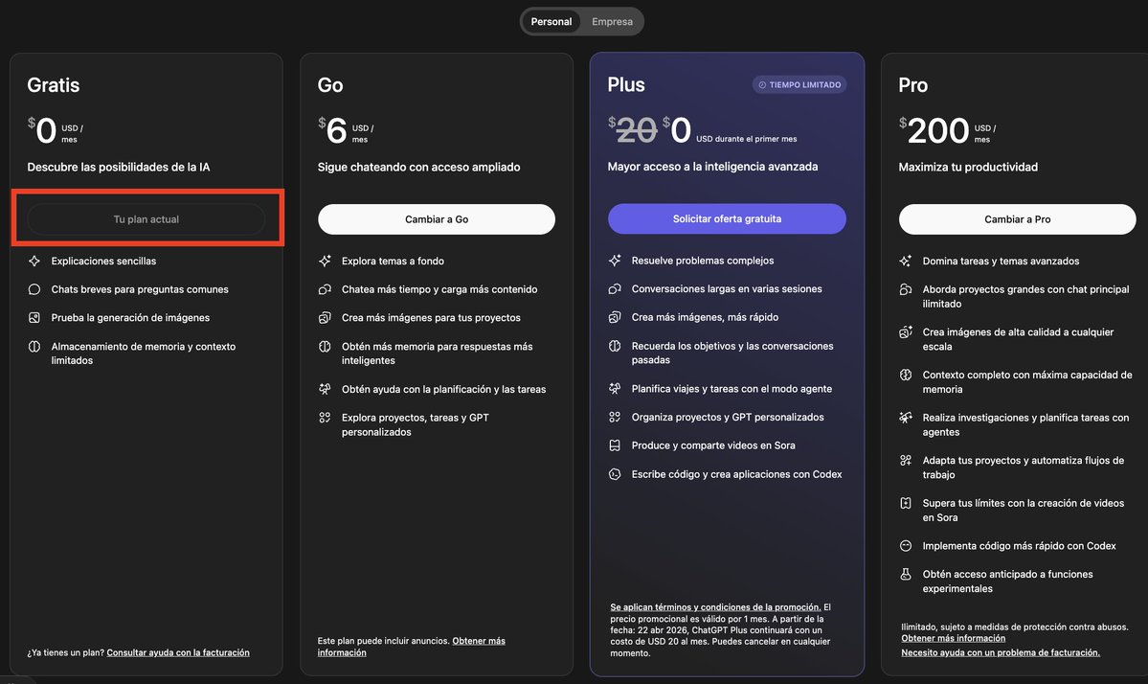Click the chat icon beside Aborda proyectos grandes
Image resolution: width=1148 pixels, height=684 pixels.
click(x=906, y=289)
